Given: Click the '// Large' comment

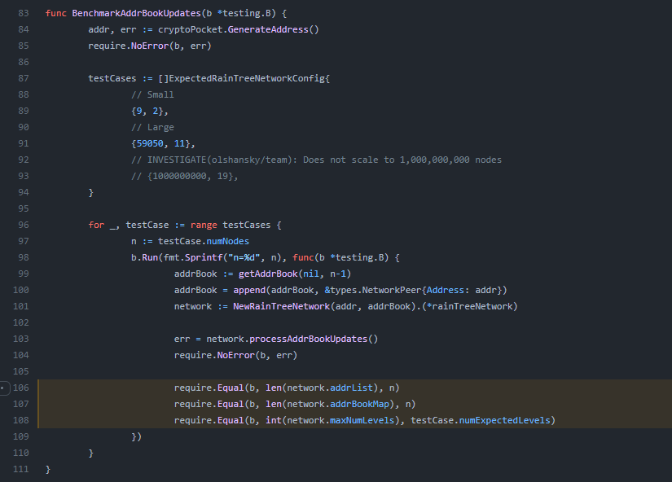Looking at the screenshot, I should point(152,127).
